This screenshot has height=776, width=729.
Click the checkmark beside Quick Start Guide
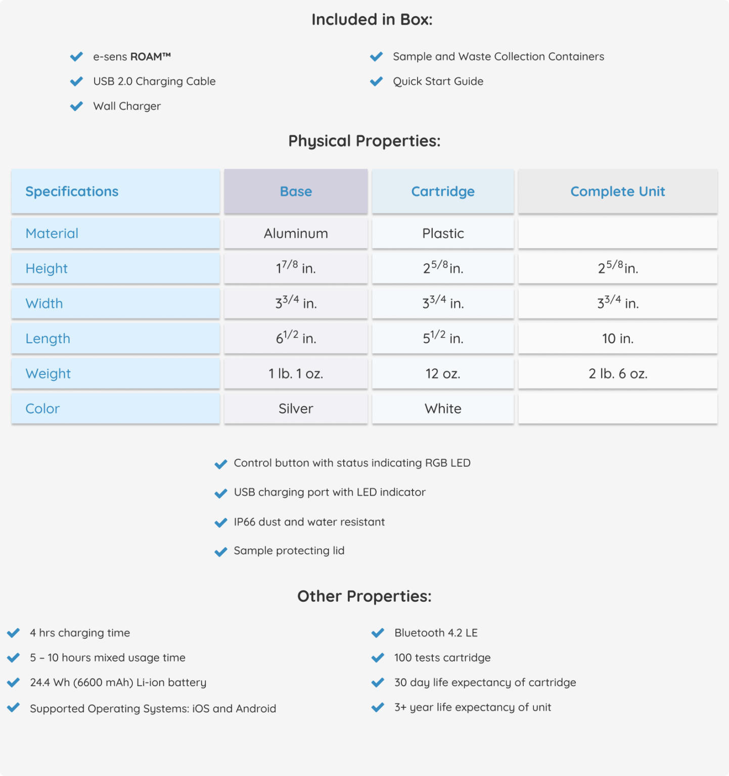(377, 81)
